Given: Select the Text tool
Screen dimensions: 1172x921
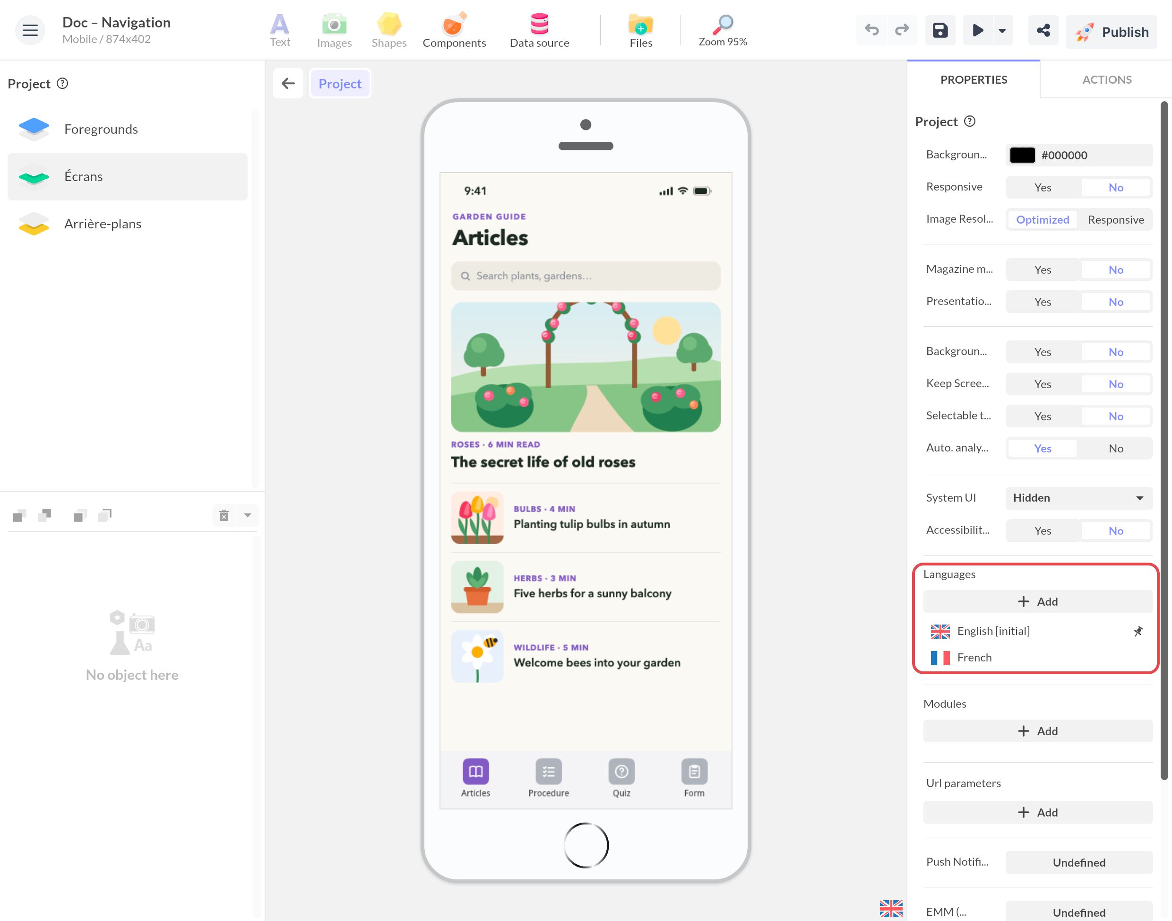Looking at the screenshot, I should tap(280, 30).
